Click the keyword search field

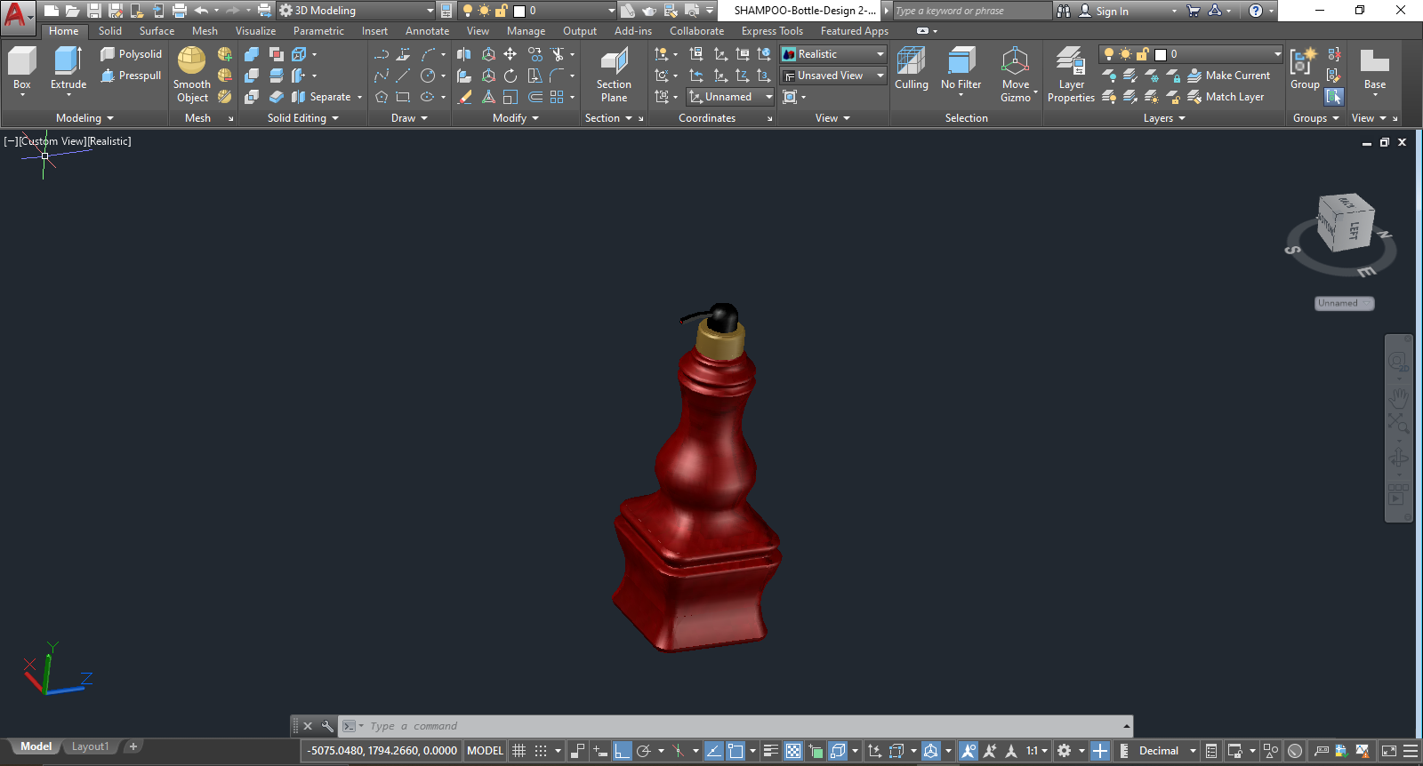coord(972,11)
